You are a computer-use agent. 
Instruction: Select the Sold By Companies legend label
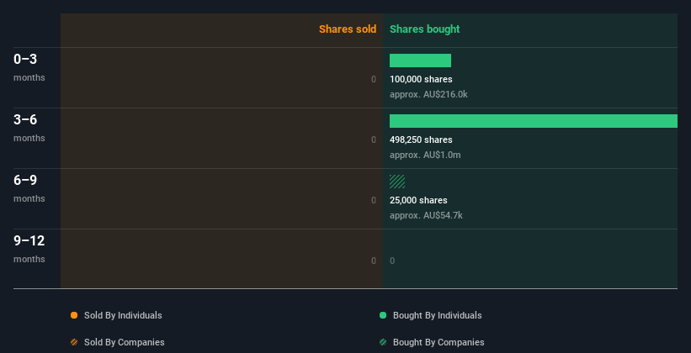click(125, 342)
